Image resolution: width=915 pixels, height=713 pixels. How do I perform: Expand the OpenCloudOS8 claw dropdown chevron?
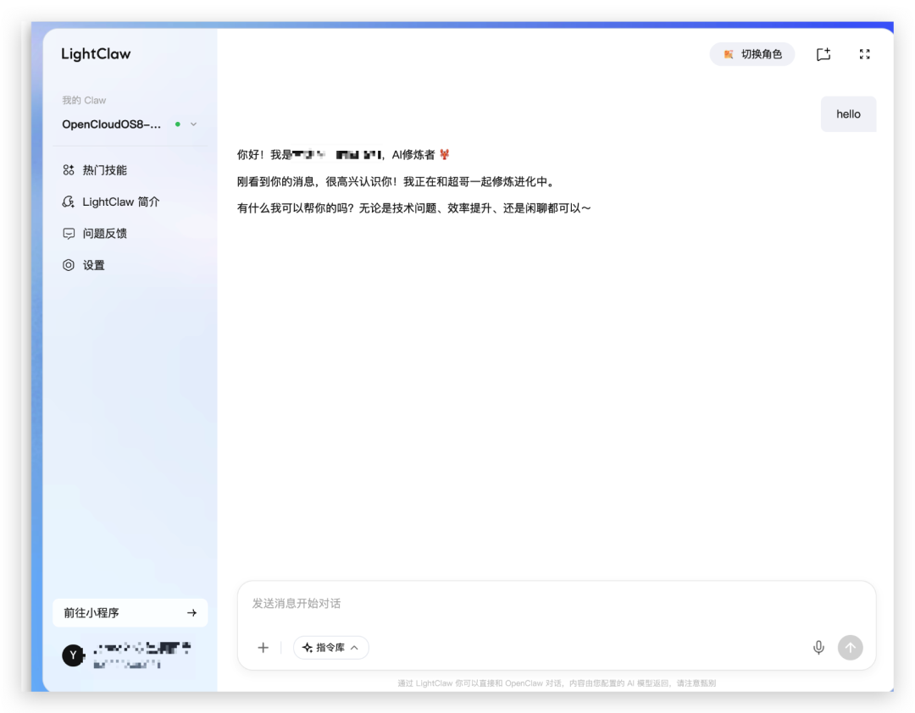point(194,124)
